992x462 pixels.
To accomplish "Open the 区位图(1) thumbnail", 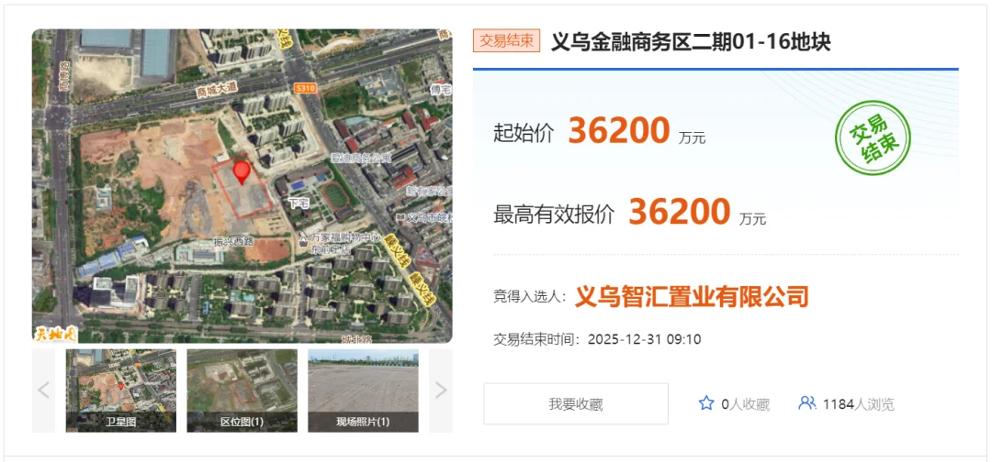I will (x=242, y=390).
